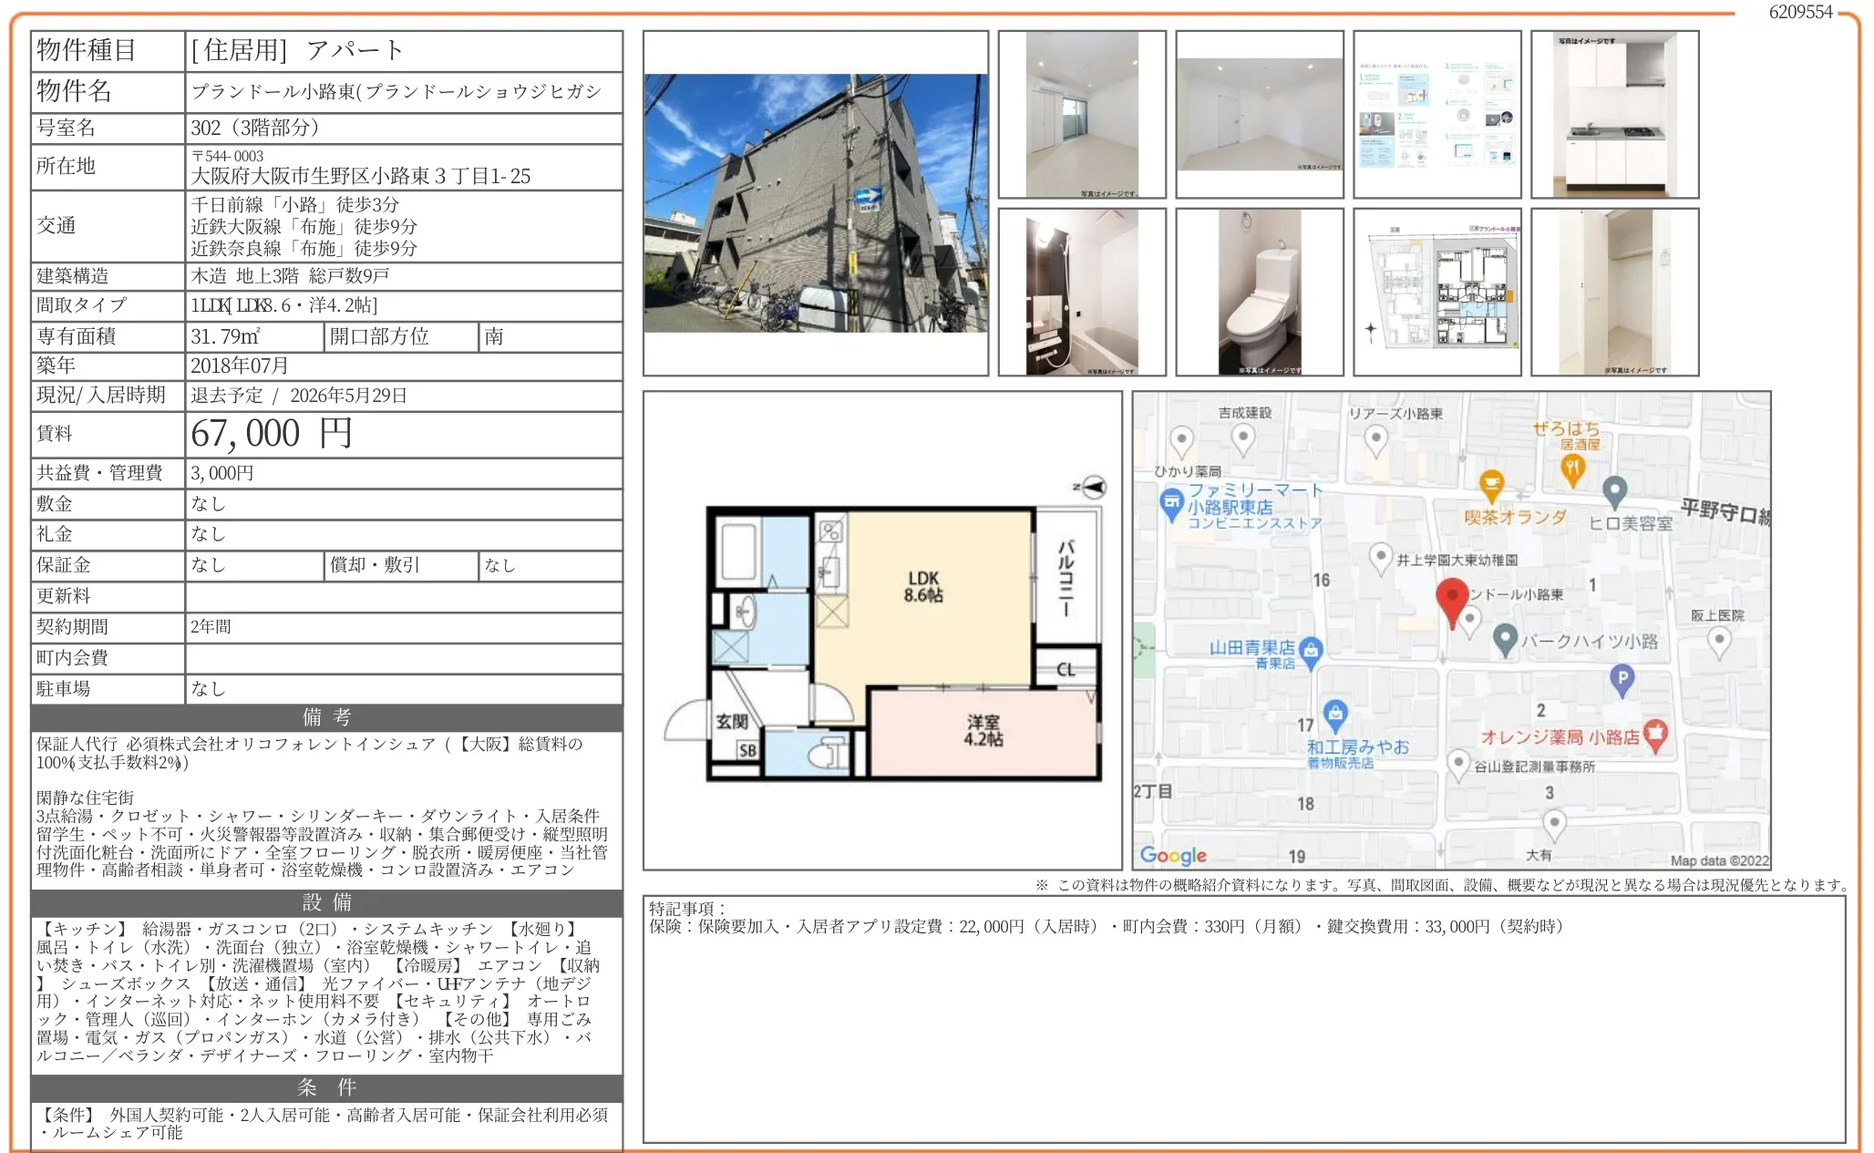The image size is (1874, 1153).
Task: Click the purple parking P map icon
Action: pyautogui.click(x=1622, y=679)
